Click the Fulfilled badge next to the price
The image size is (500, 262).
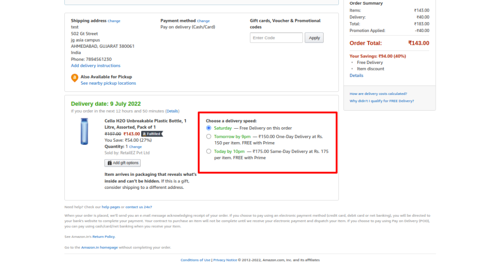152,134
